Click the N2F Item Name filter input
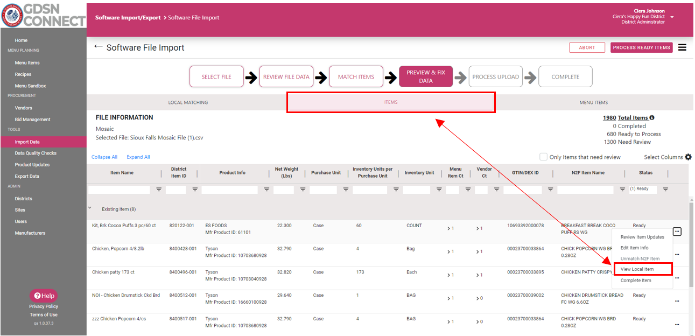The width and height of the screenshot is (695, 336). click(585, 190)
